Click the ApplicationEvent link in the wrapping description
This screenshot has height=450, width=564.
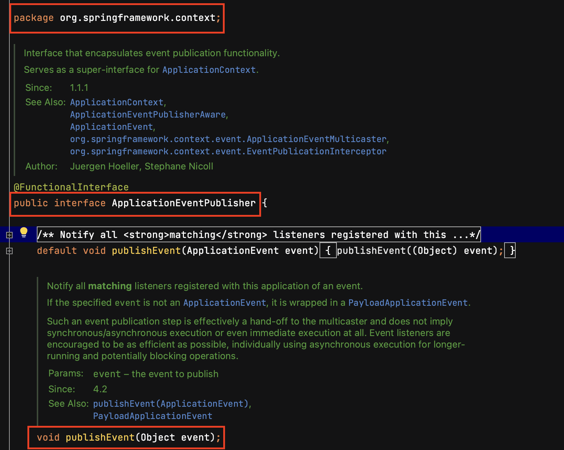tap(224, 303)
